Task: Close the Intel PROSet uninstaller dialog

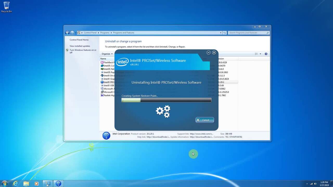Action: coord(214,52)
